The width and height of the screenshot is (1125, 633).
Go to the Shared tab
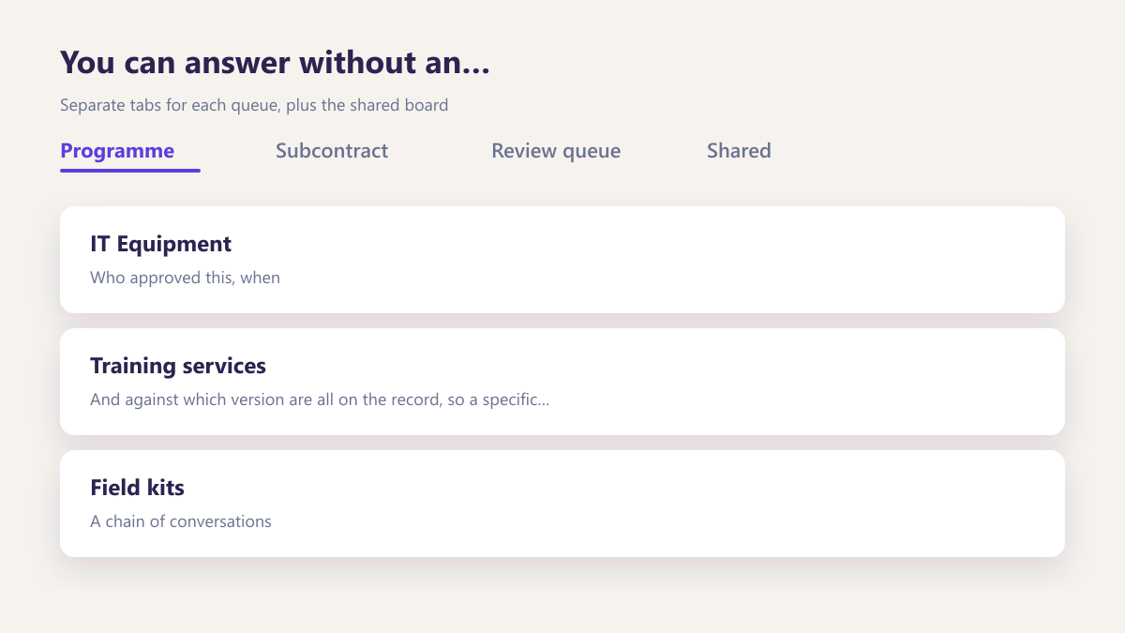739,151
